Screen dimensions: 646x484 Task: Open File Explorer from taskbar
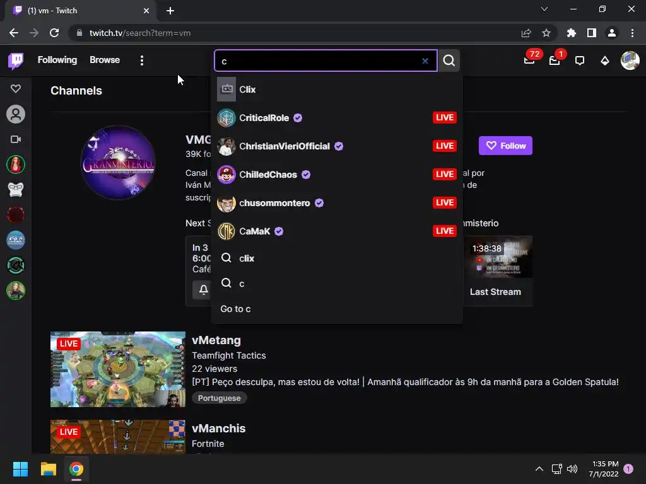click(x=48, y=469)
